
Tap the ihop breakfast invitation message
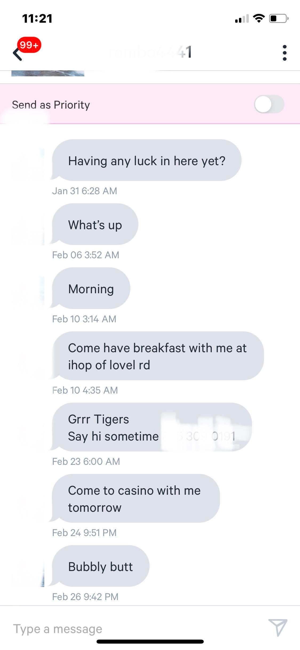click(x=157, y=356)
